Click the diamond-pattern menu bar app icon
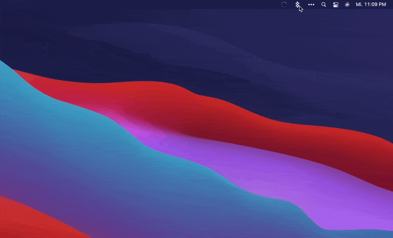 (x=298, y=4)
